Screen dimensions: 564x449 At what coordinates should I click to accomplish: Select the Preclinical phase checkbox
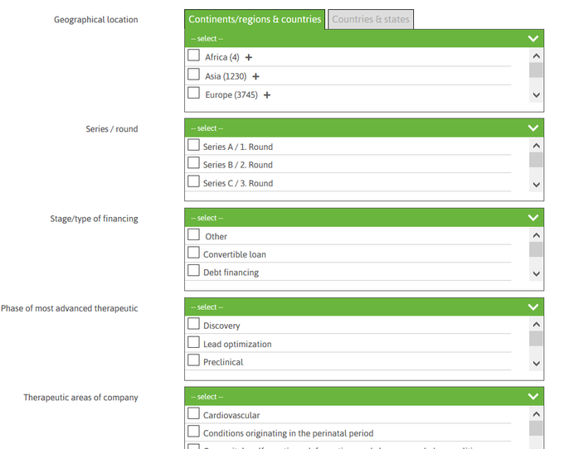(x=193, y=360)
